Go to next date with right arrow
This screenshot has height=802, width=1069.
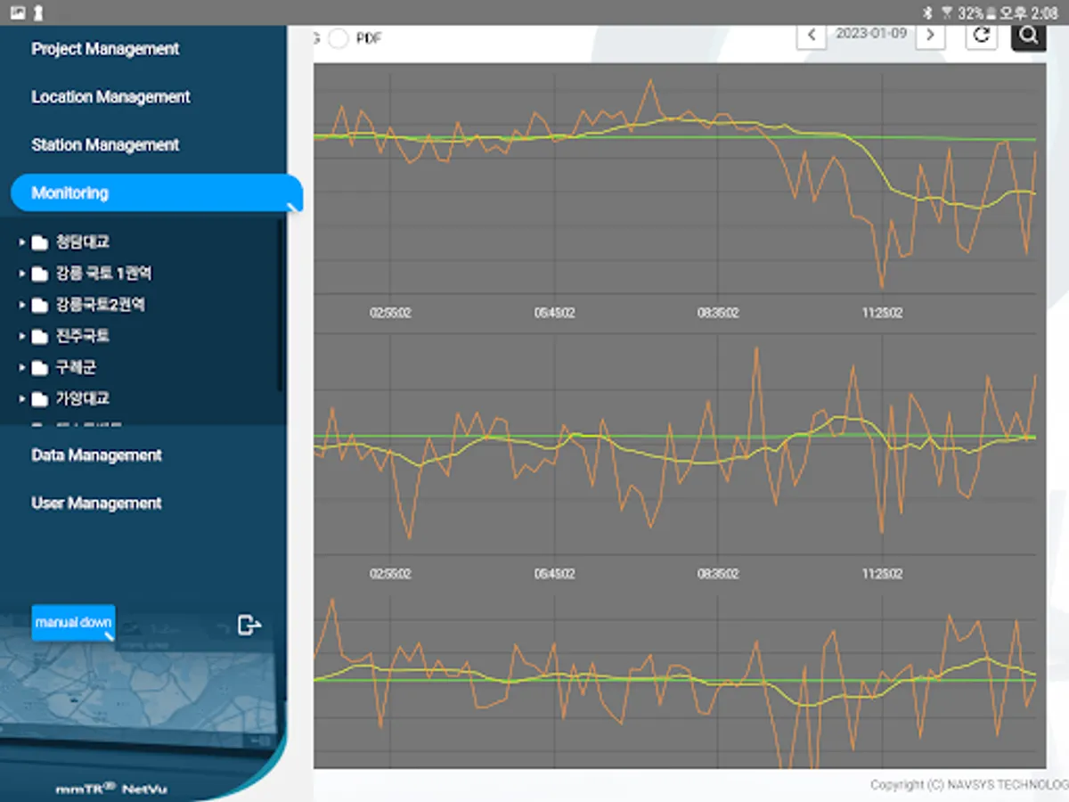[x=931, y=36]
